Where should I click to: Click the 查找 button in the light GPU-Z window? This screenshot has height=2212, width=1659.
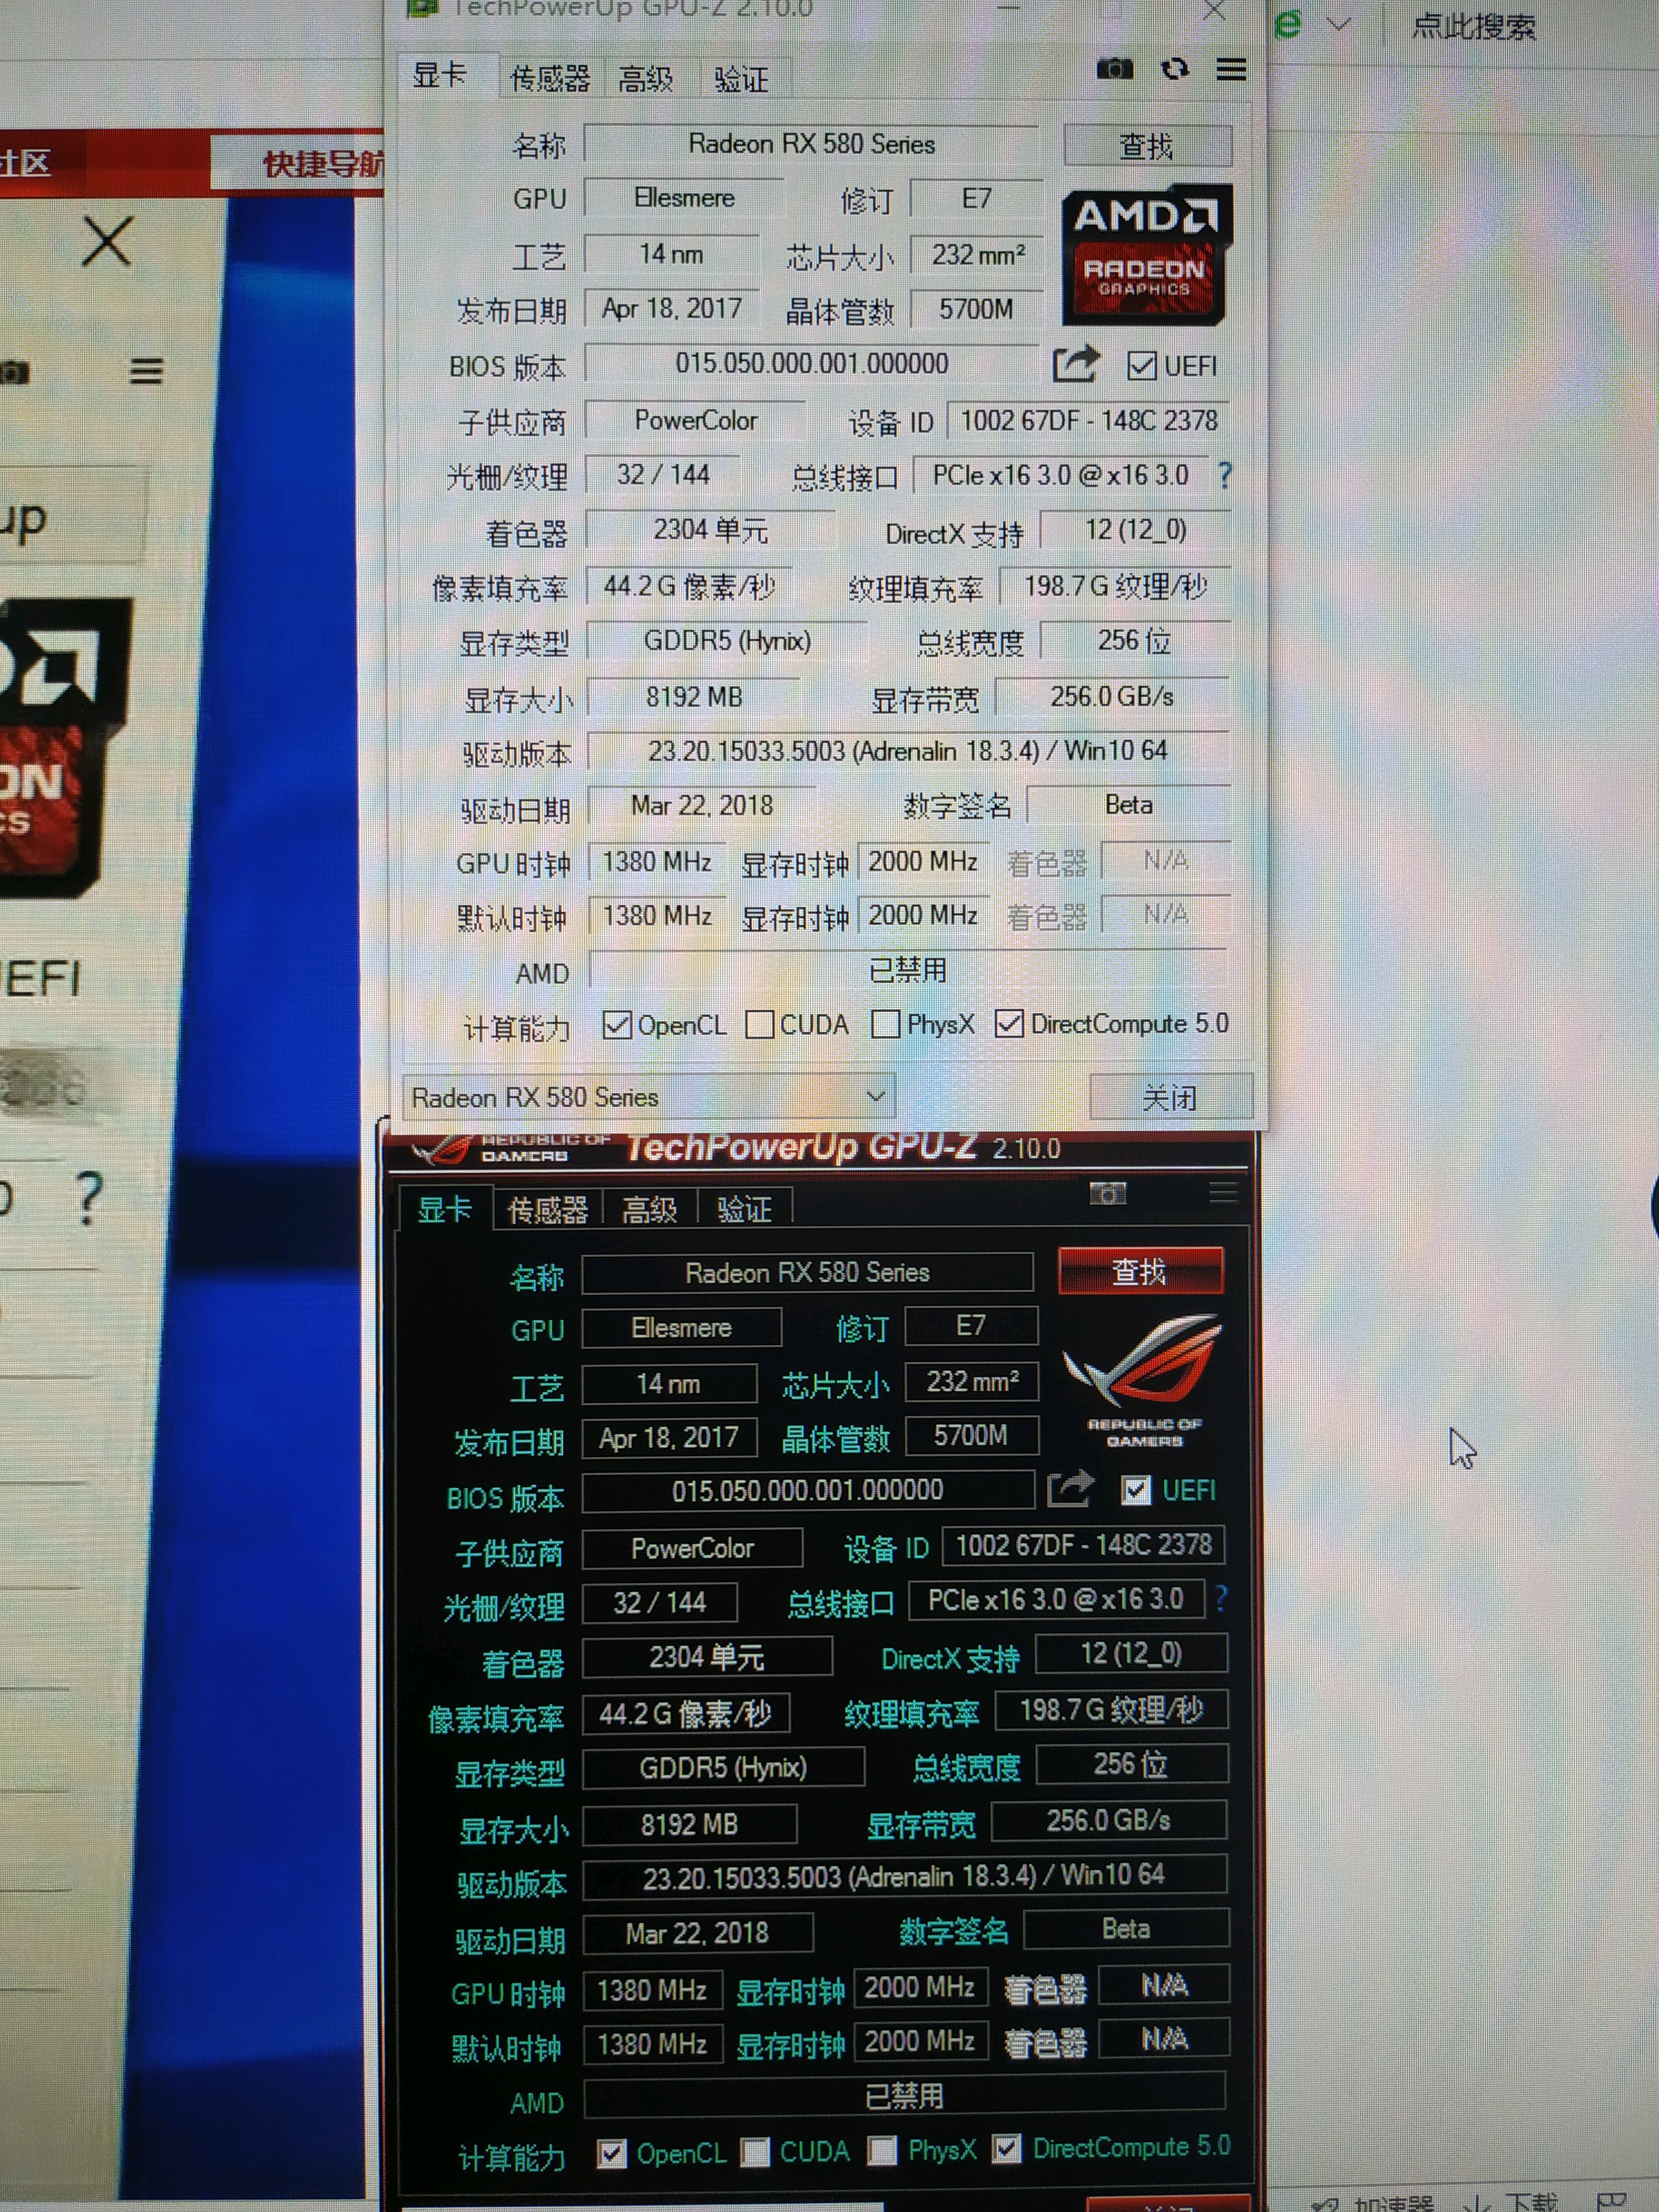1147,146
